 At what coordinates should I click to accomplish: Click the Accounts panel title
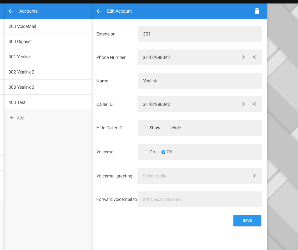click(x=29, y=11)
